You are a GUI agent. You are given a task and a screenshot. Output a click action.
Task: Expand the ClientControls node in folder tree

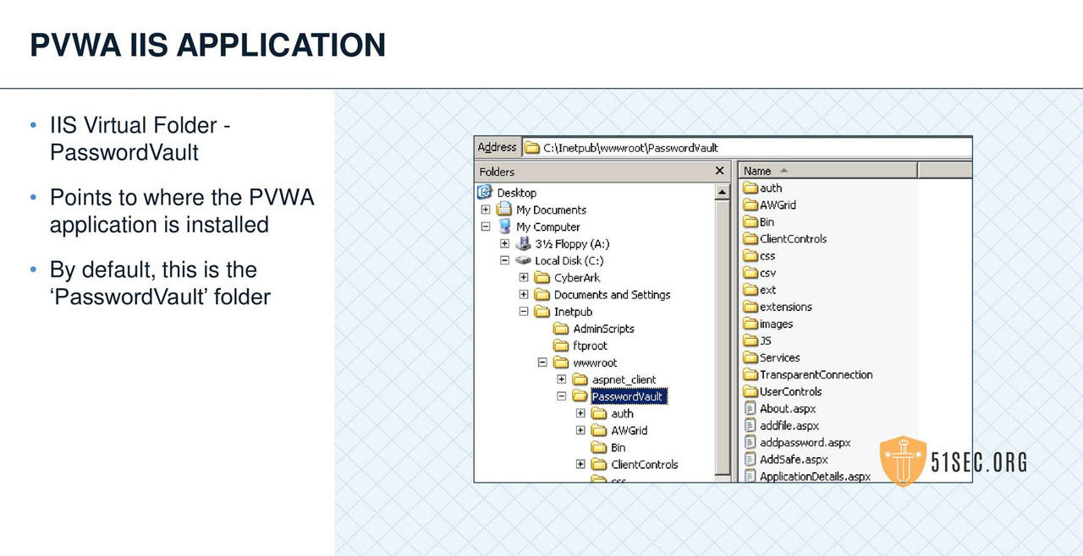pos(580,464)
